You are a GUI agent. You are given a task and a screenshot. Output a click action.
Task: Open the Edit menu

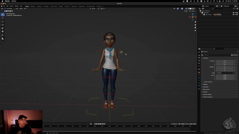click(x=7, y=6)
